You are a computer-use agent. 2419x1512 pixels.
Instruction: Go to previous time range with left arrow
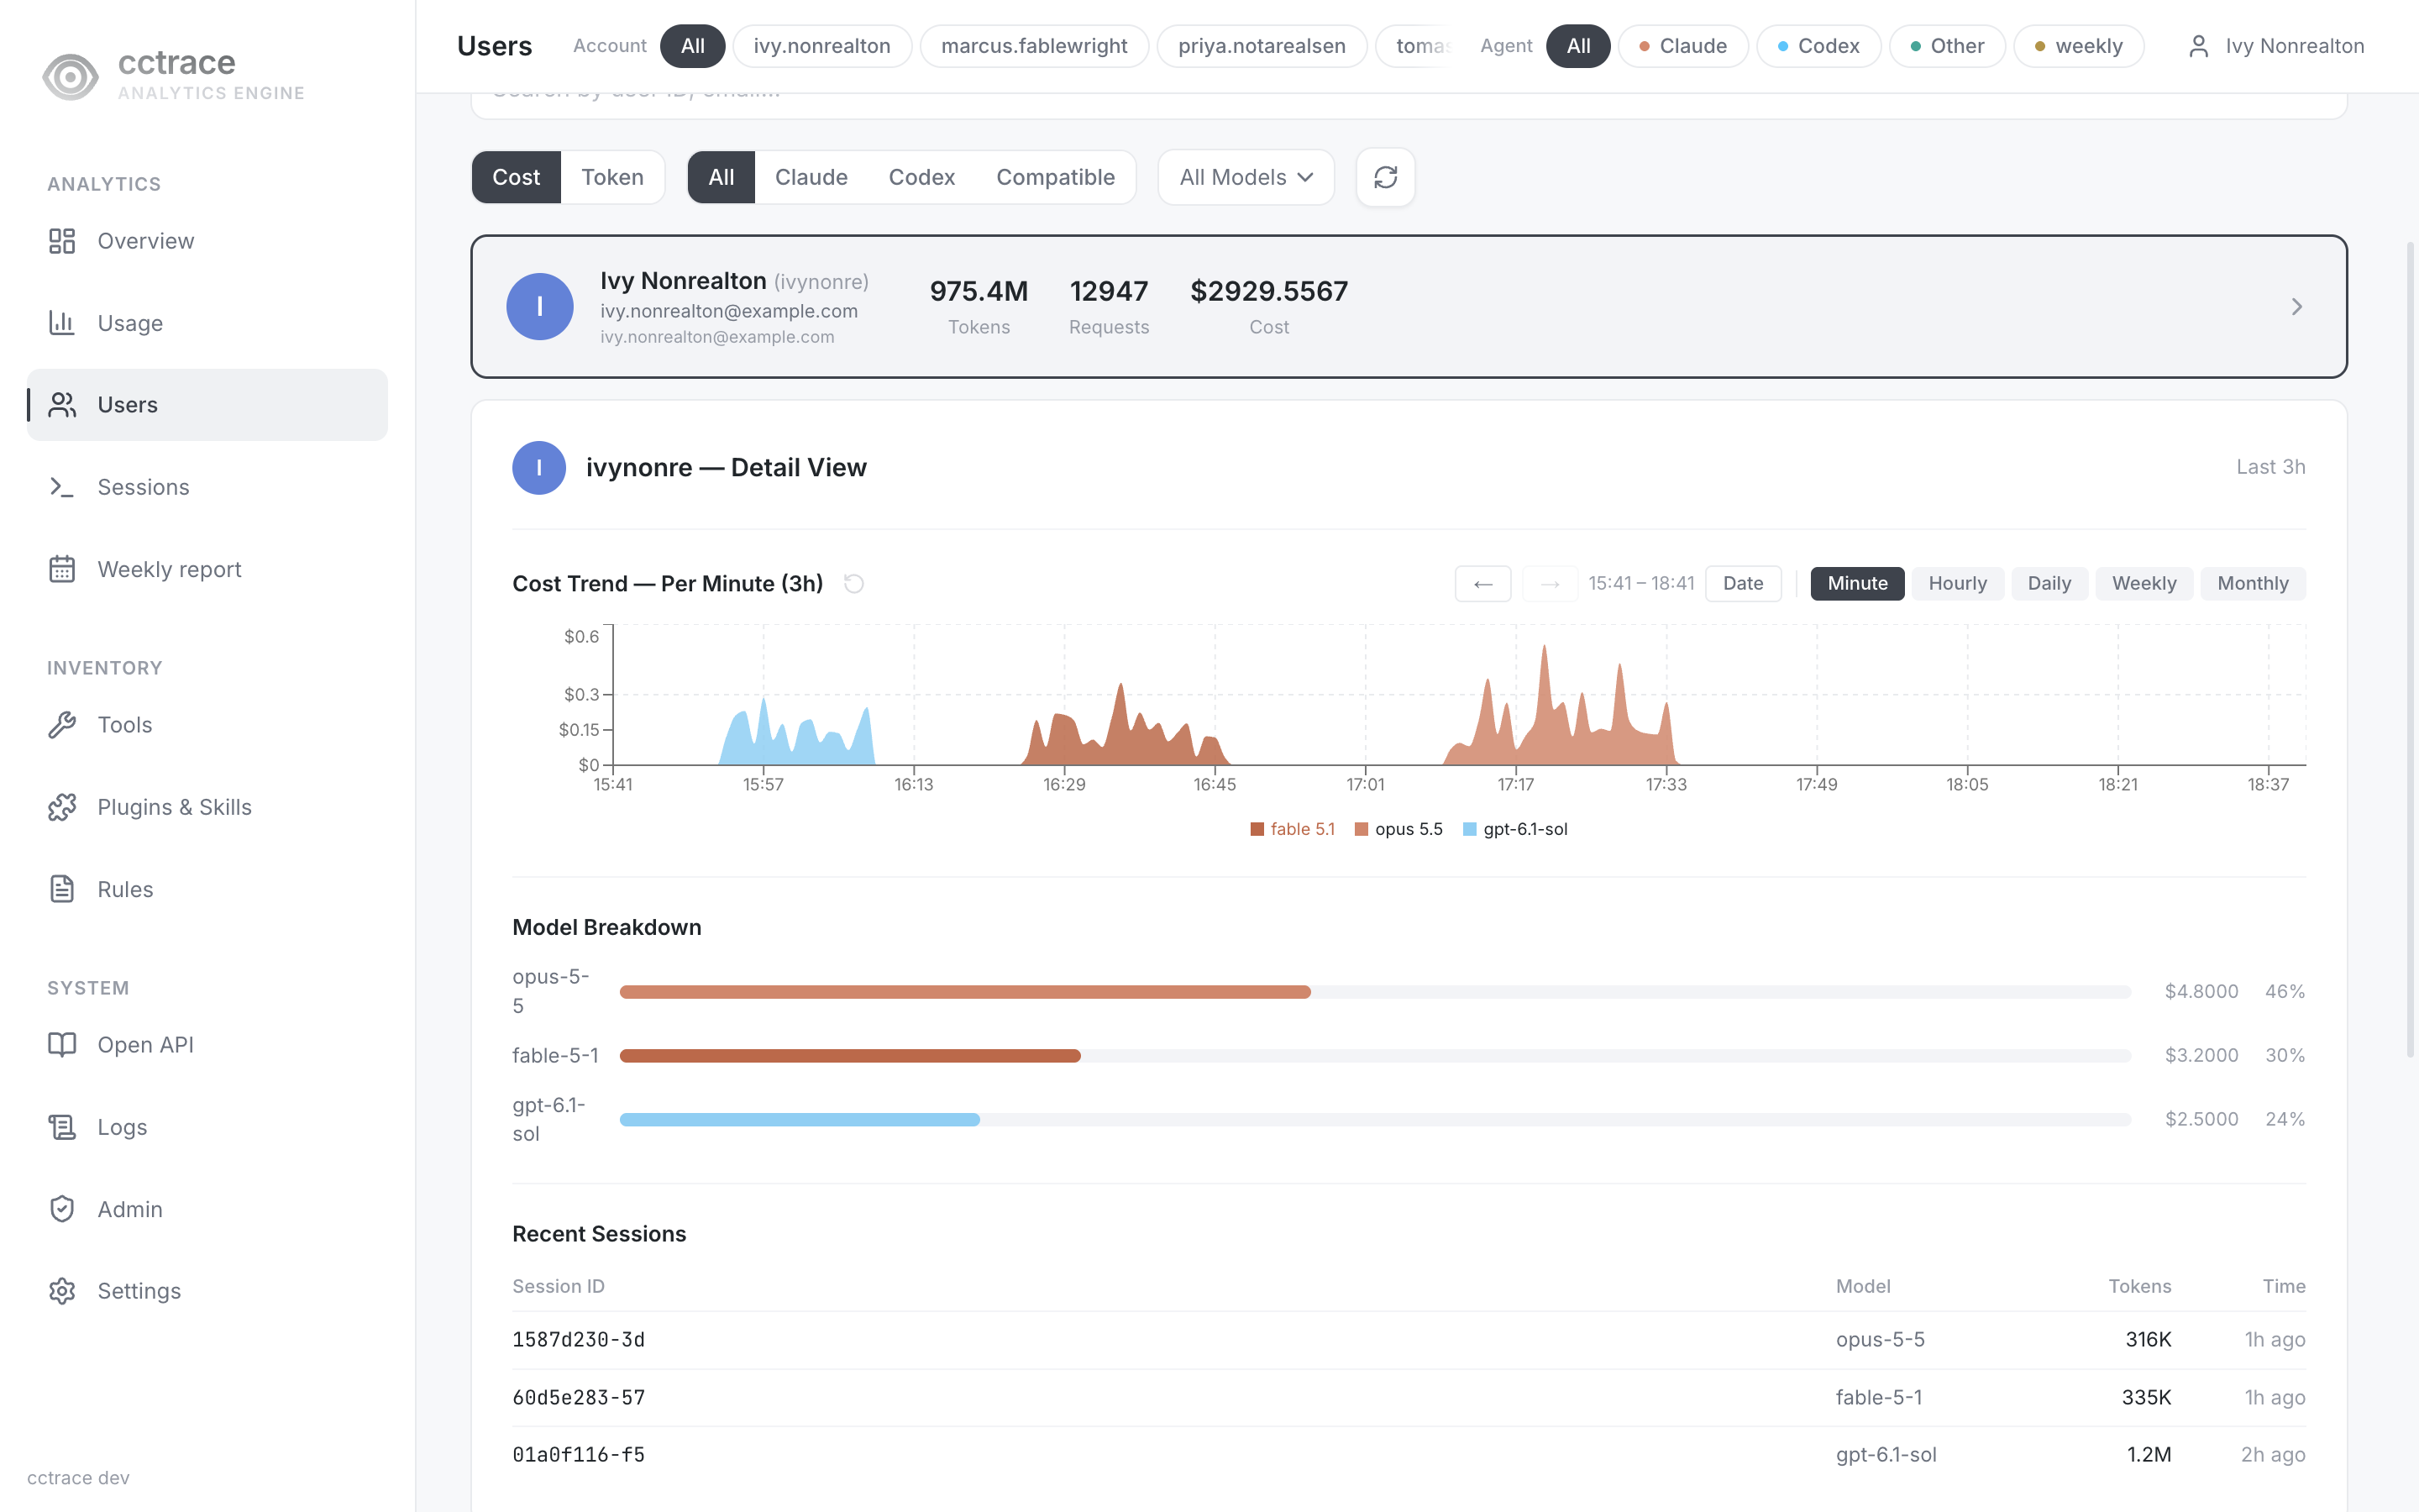(x=1482, y=583)
